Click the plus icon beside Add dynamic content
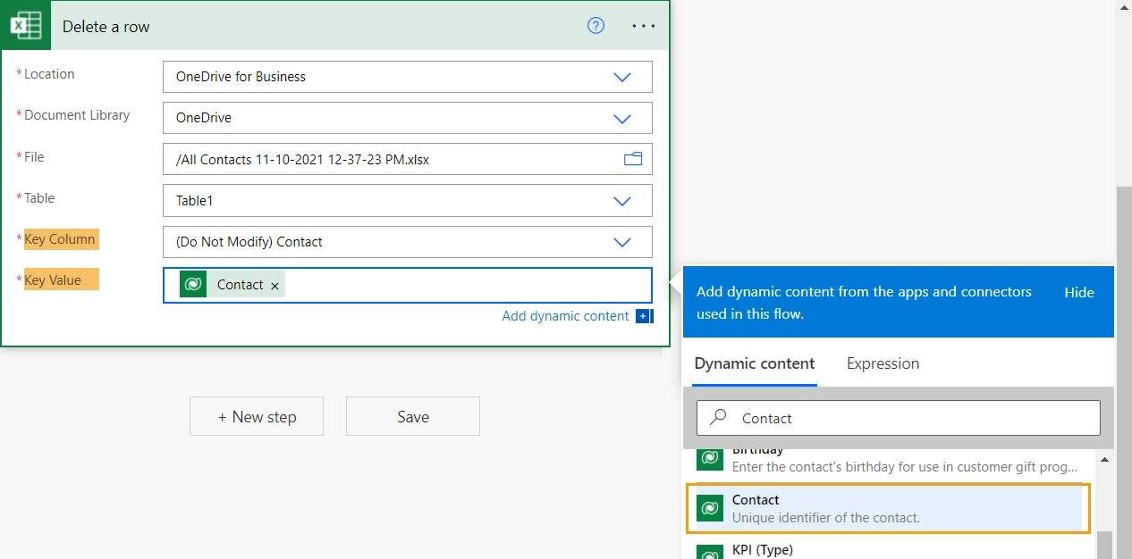The width and height of the screenshot is (1132, 559). 645,316
